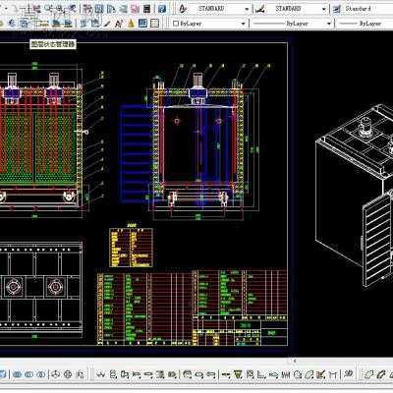Select the Match Properties brush icon
The width and height of the screenshot is (393, 393).
[x=107, y=24]
